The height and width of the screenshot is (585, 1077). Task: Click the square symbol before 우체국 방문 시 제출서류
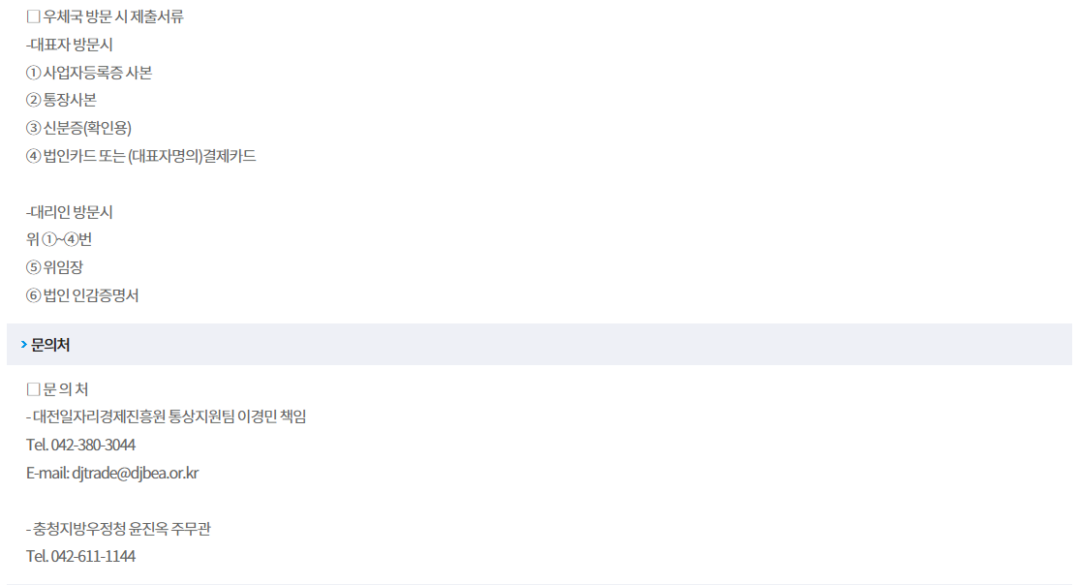(33, 16)
